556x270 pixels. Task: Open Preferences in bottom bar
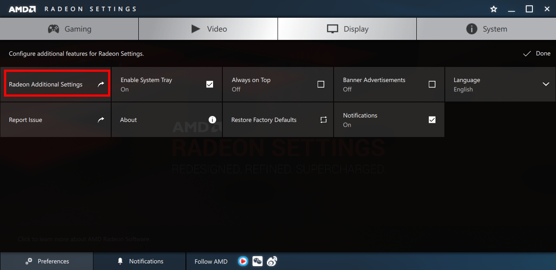[47, 261]
